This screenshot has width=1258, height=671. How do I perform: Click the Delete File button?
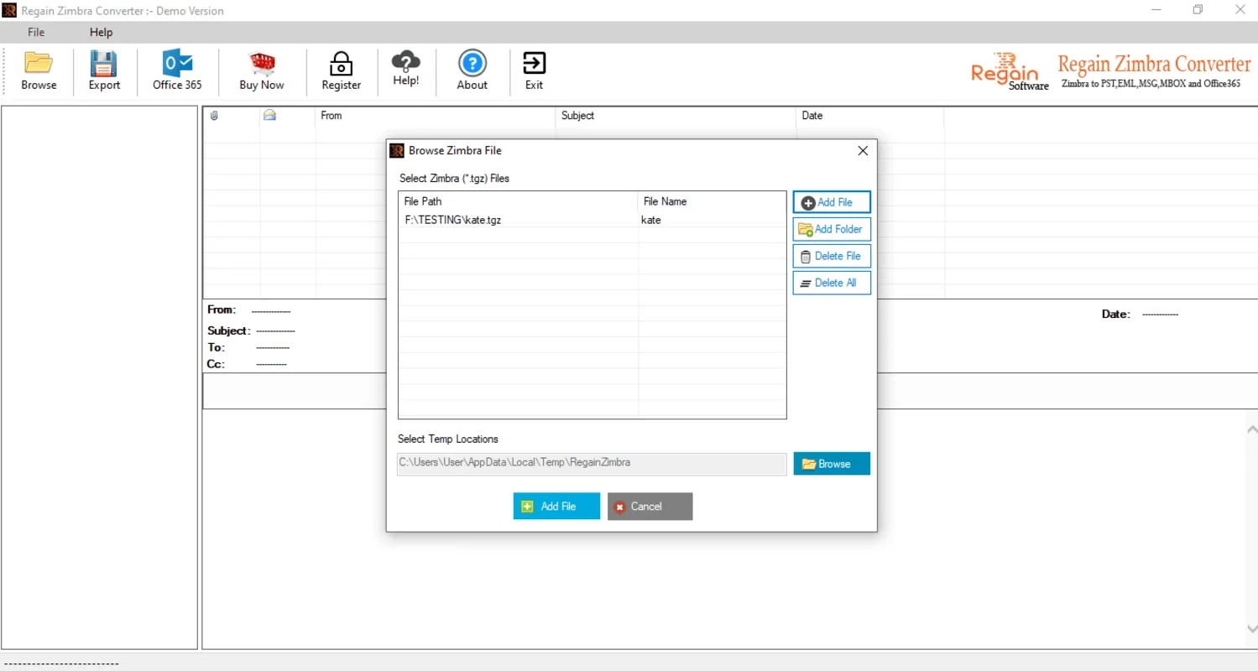[832, 256]
